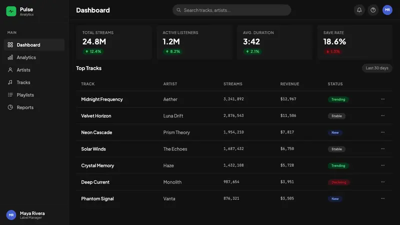Click Maya Rivera avatar in sidebar footer

tap(11, 215)
